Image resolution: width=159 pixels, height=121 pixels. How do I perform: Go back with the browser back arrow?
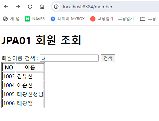point(6,7)
